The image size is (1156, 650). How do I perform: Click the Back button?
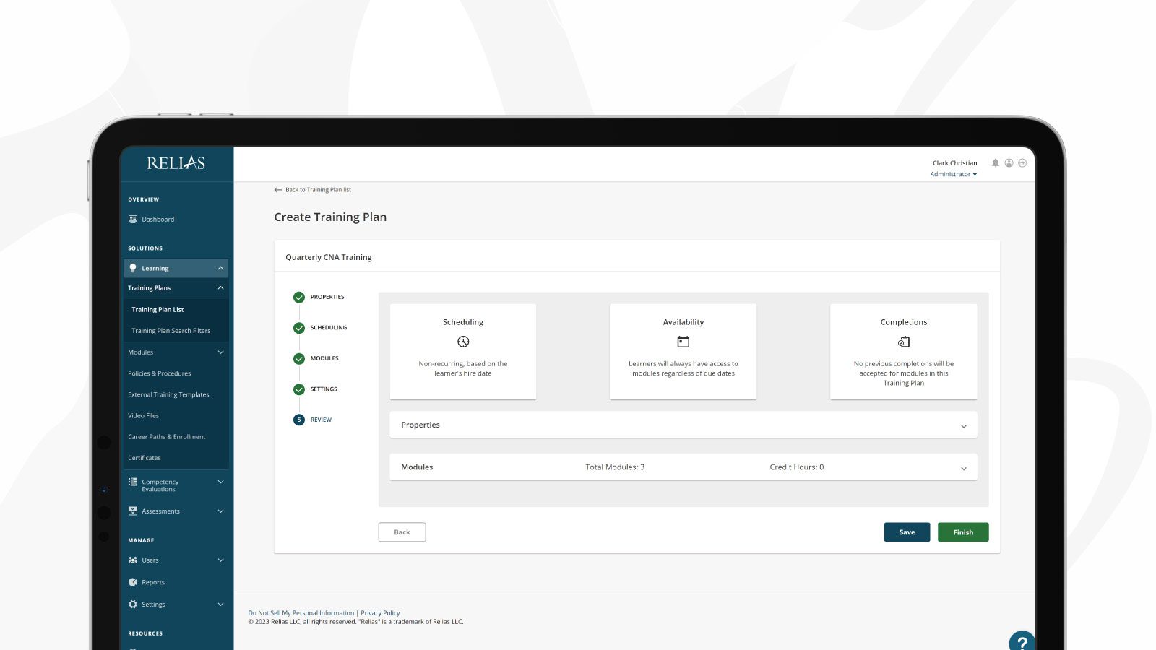coord(402,532)
